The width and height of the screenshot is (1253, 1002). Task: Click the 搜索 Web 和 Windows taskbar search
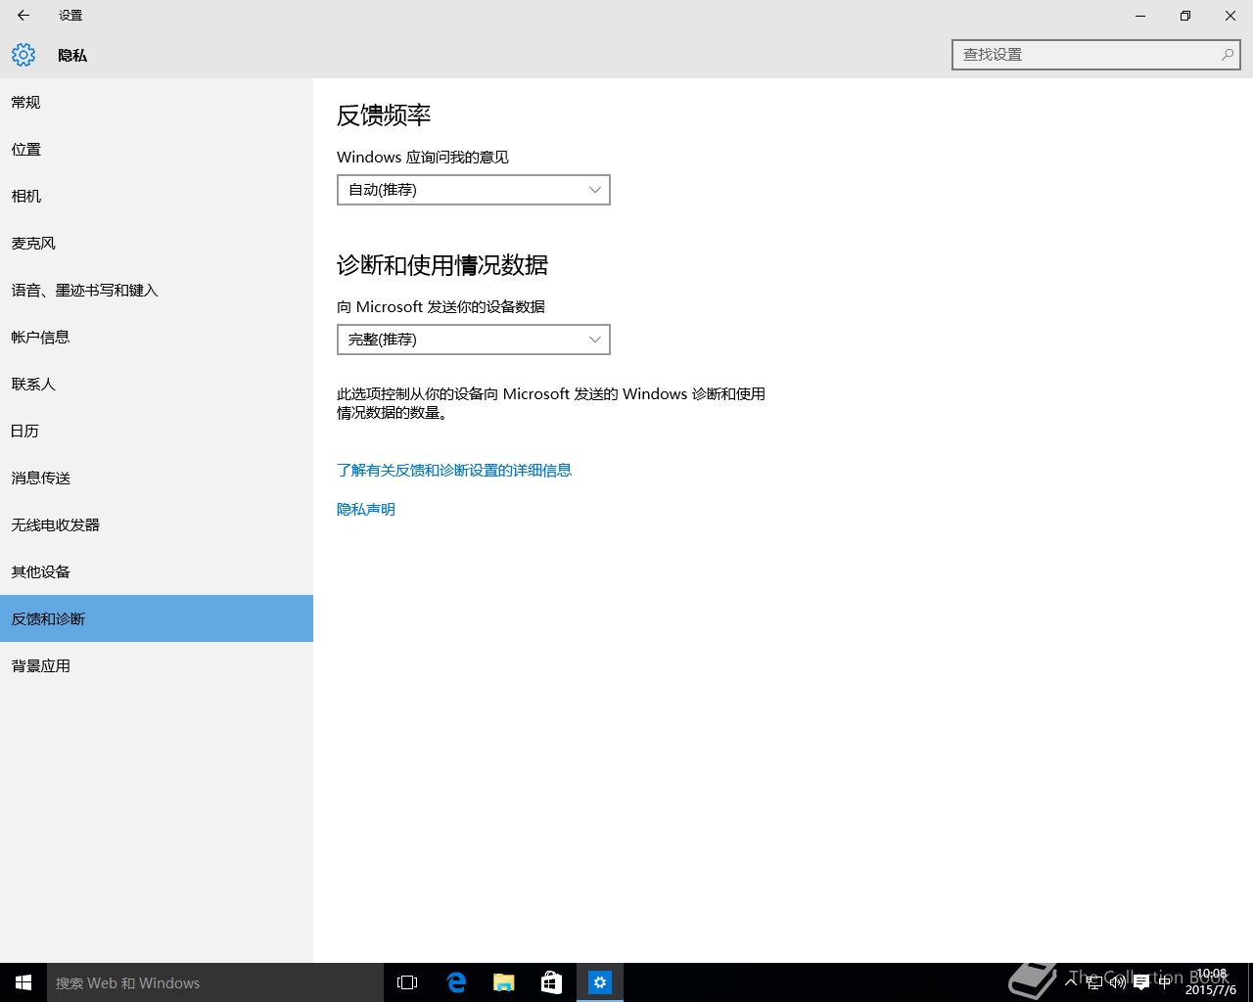point(215,982)
